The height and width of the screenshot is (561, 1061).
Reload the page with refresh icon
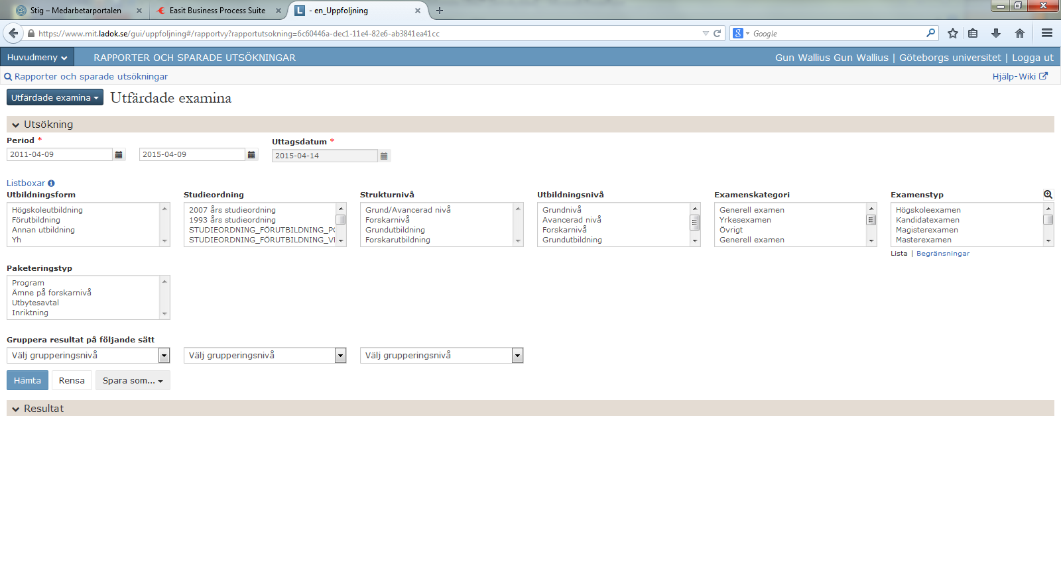point(717,33)
